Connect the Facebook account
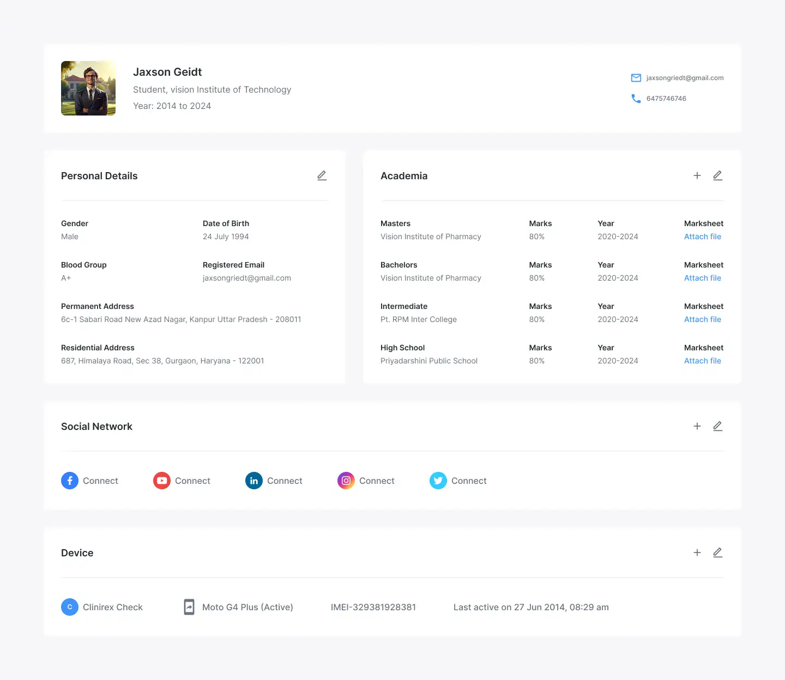 pos(100,481)
